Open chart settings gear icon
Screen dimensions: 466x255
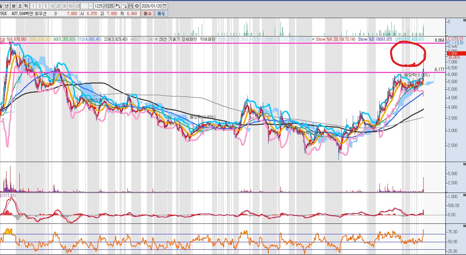pyautogui.click(x=137, y=6)
